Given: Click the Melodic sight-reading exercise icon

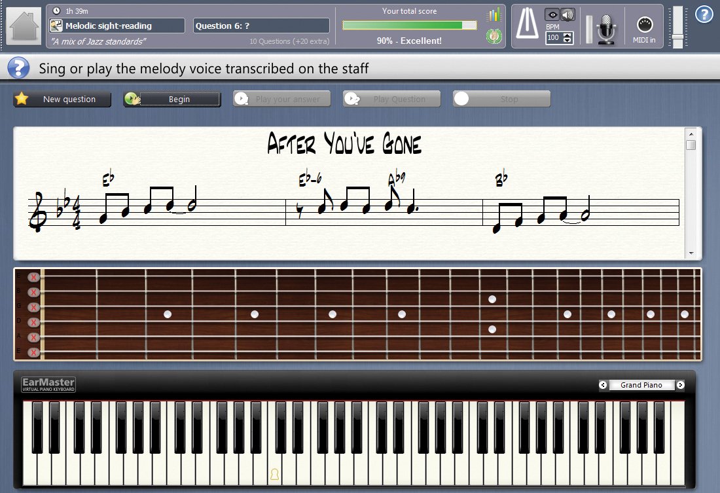Looking at the screenshot, I should click(57, 26).
